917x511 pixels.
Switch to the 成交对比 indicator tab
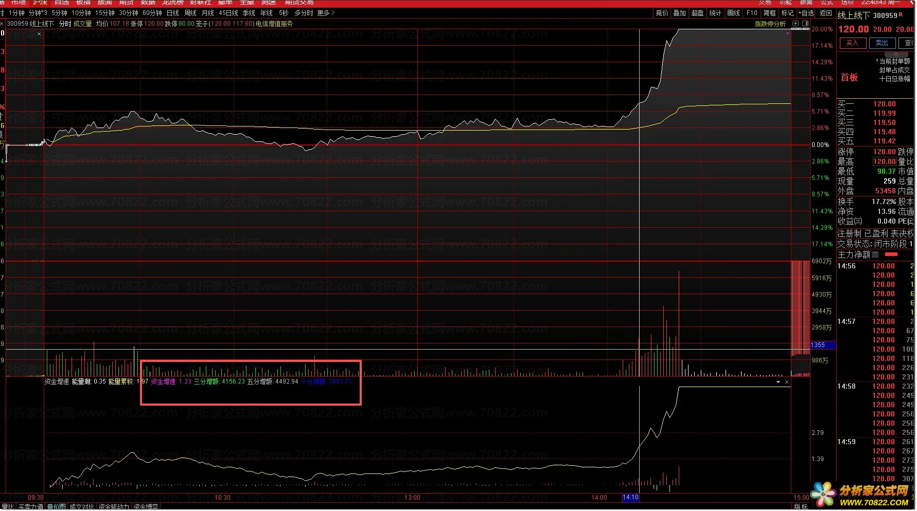pos(82,507)
